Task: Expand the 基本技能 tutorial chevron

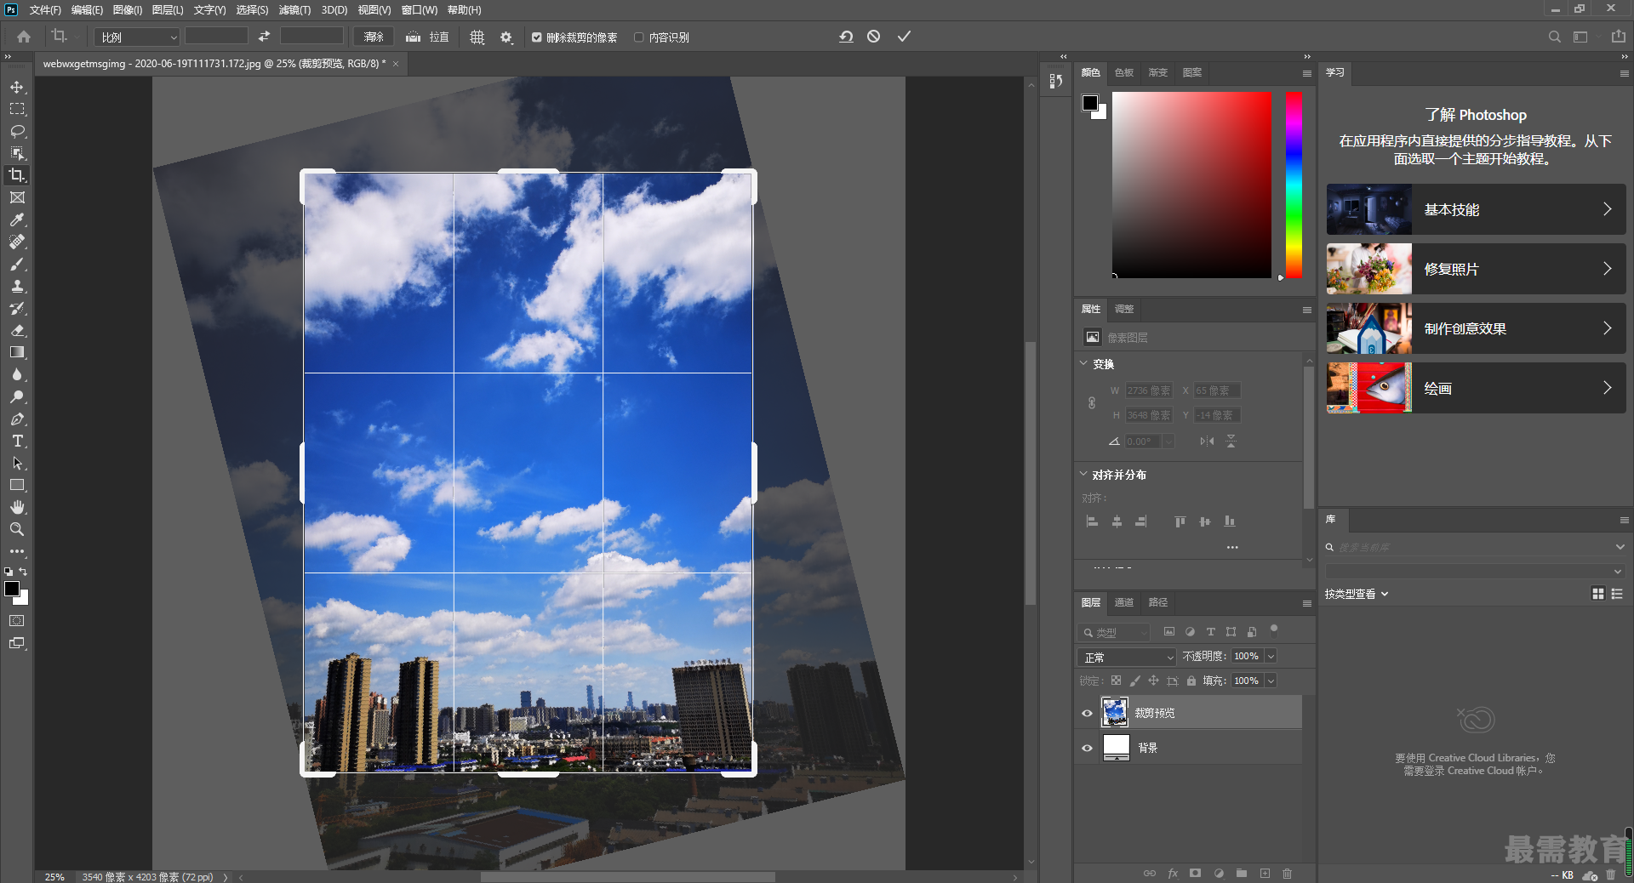Action: (x=1607, y=209)
